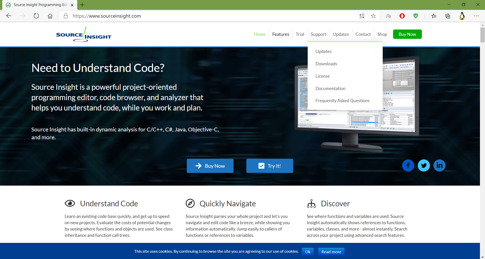The width and height of the screenshot is (485, 259).
Task: Open the Updates item in the top nav
Action: tap(341, 34)
